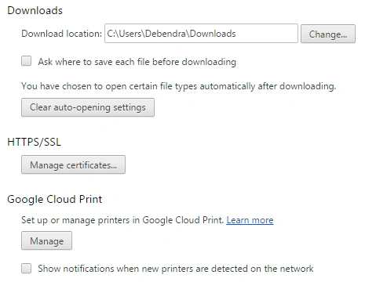Click the Manage button under Cloud Print
365x282 pixels.
coord(46,240)
